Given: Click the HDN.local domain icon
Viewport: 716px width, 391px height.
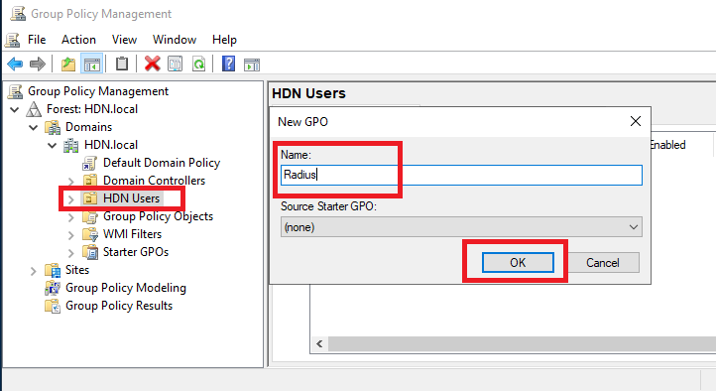Looking at the screenshot, I should click(70, 145).
